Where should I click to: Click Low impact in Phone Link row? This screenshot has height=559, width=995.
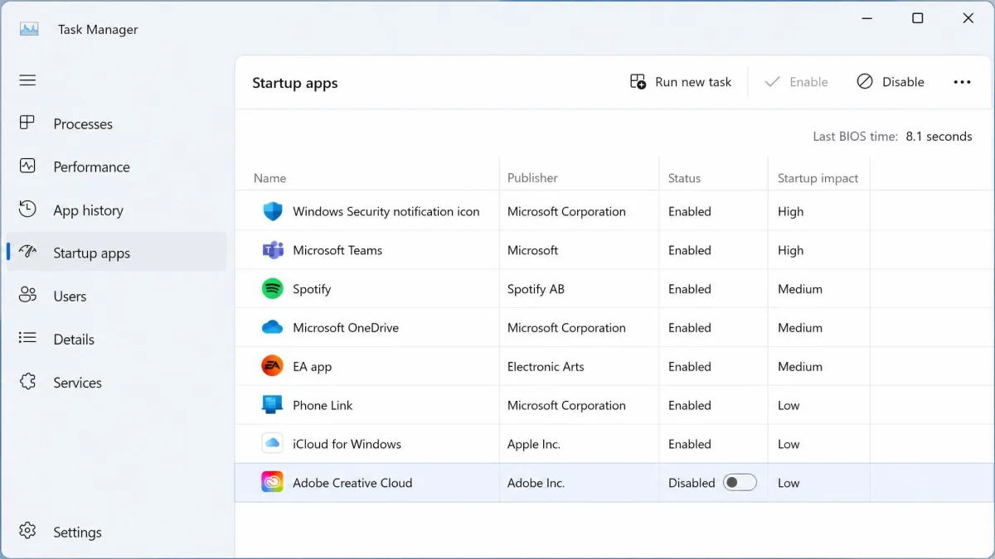789,405
